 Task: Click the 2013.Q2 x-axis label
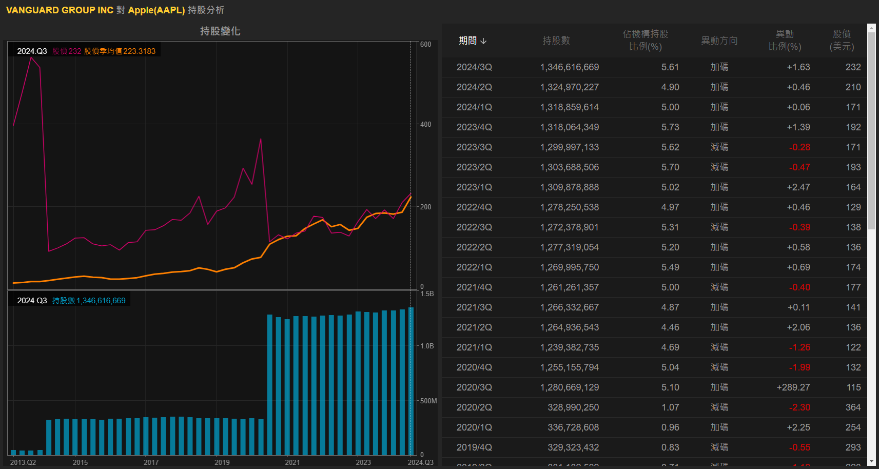point(23,462)
